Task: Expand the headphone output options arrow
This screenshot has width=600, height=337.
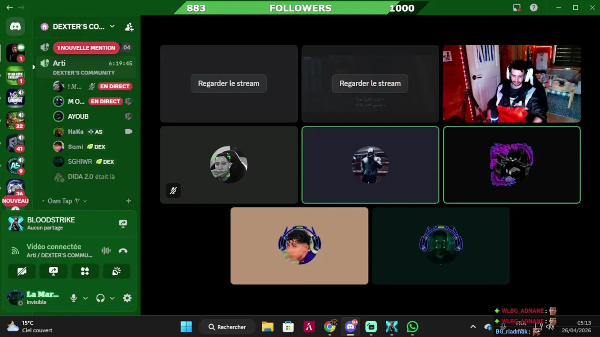Action: [x=112, y=298]
